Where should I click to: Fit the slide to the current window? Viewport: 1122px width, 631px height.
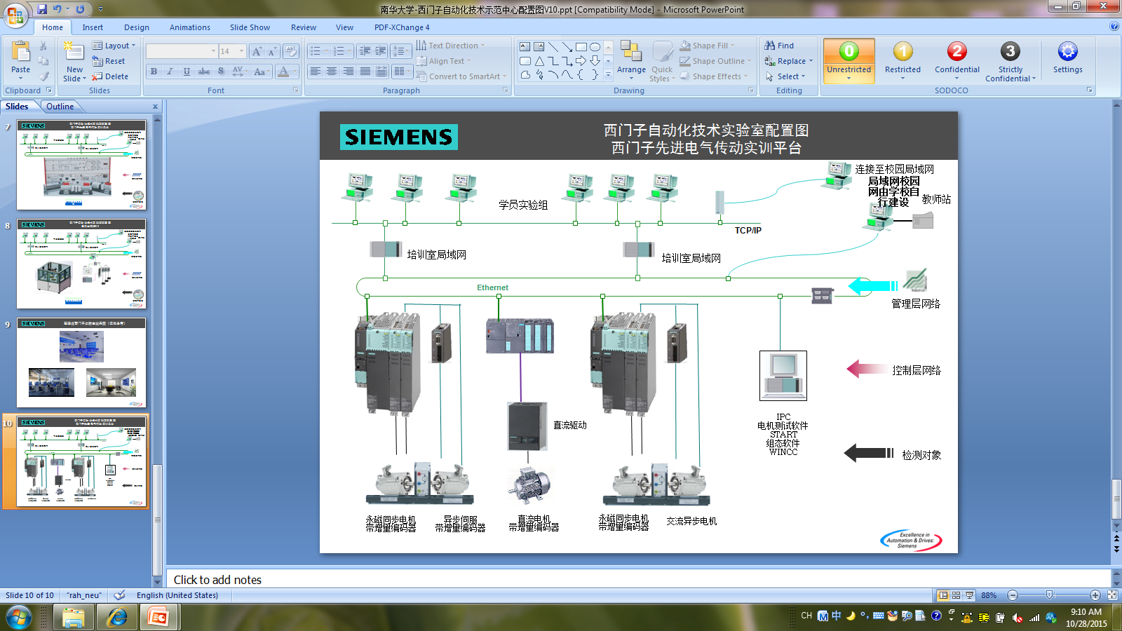click(x=1112, y=595)
